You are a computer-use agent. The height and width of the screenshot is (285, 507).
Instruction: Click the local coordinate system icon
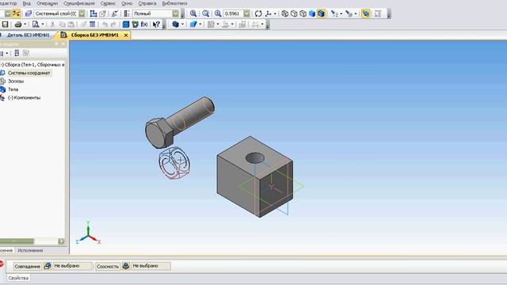[x=93, y=13]
